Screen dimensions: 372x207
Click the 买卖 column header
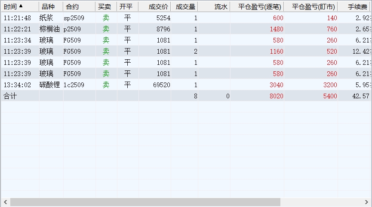(106, 6)
